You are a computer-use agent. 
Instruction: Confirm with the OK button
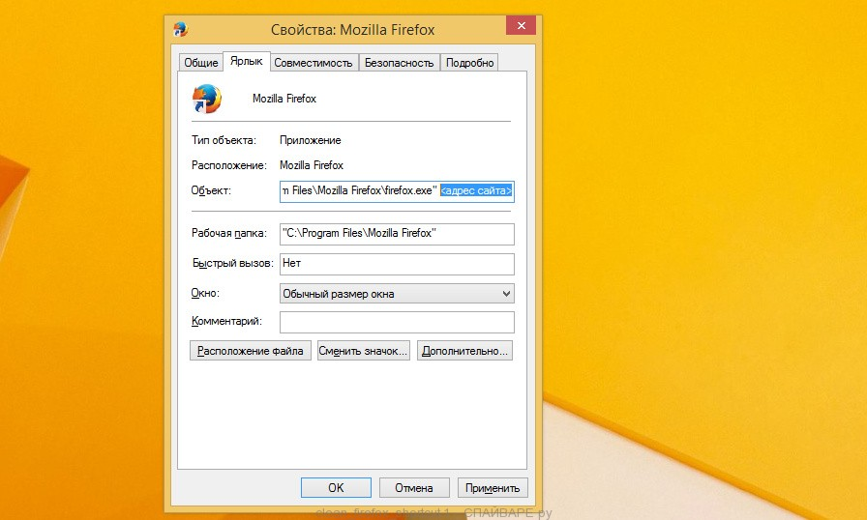point(336,488)
